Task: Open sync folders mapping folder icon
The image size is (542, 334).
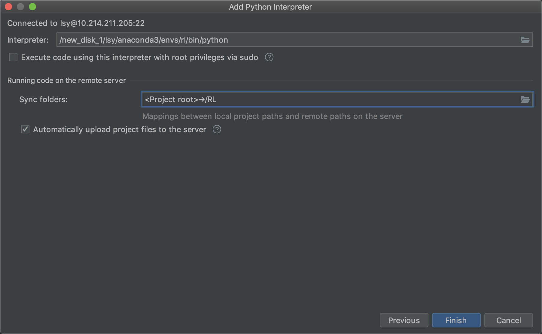Action: tap(525, 99)
